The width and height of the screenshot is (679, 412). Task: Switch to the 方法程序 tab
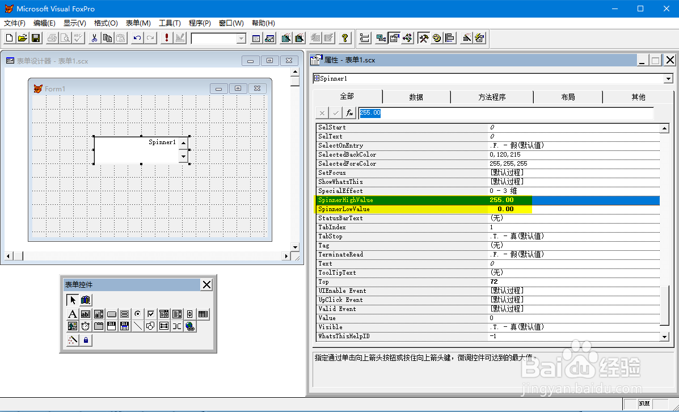[x=492, y=97]
